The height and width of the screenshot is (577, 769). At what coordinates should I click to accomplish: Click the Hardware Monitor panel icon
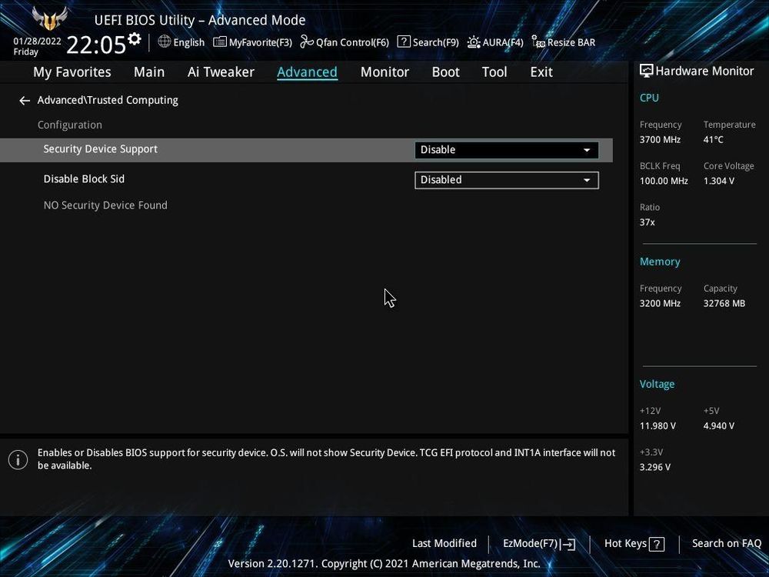(645, 70)
